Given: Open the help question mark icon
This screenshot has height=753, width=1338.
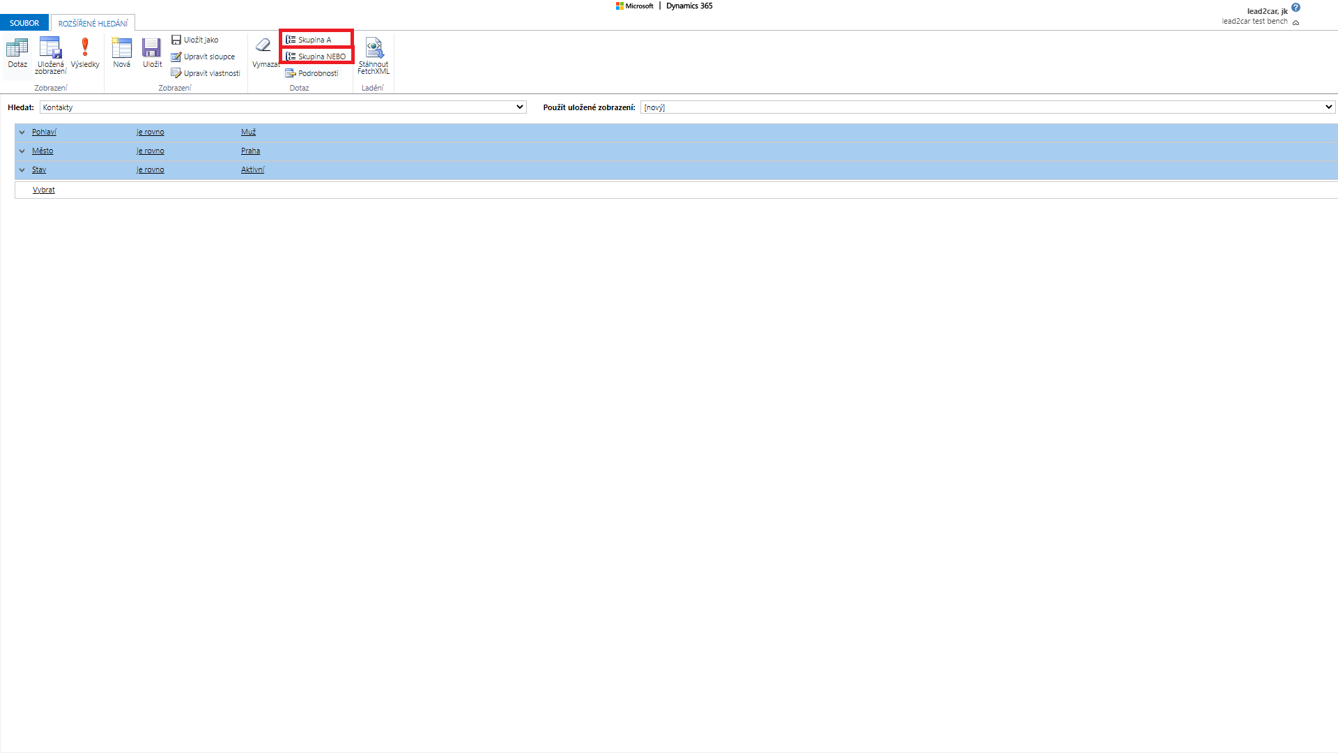Looking at the screenshot, I should click(x=1295, y=8).
